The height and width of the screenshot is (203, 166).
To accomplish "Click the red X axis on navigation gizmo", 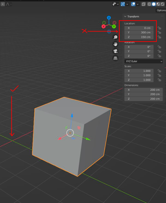I will [103, 26].
